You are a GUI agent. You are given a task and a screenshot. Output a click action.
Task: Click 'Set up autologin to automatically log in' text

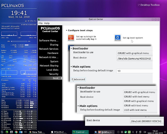(86, 38)
